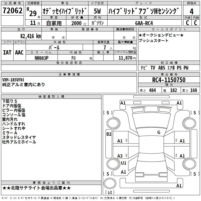This screenshot has height=201, width=201.
Task: Click the 北陸サテライト会場出品車 notice text
Action: pos(36,188)
